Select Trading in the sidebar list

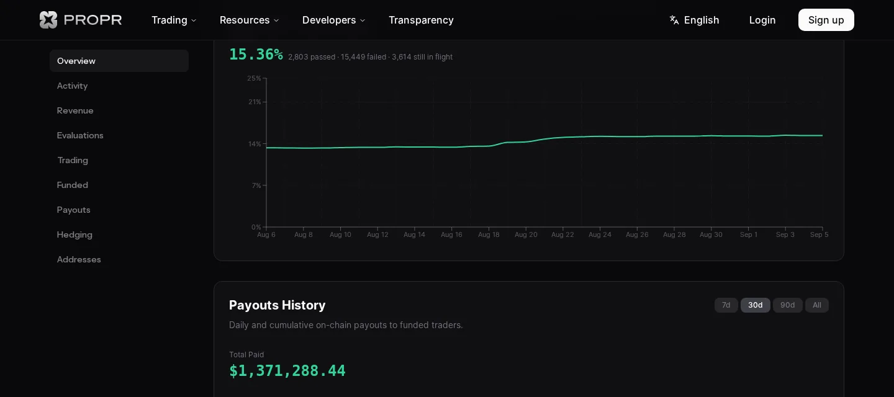(119, 160)
